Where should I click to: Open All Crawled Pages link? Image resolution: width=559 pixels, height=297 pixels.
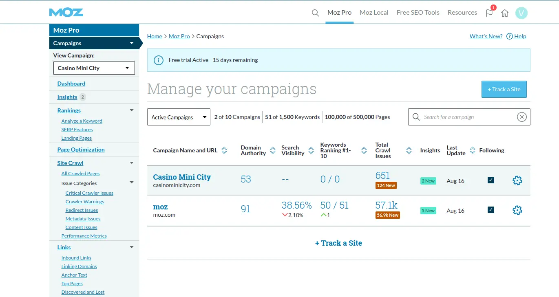click(81, 174)
